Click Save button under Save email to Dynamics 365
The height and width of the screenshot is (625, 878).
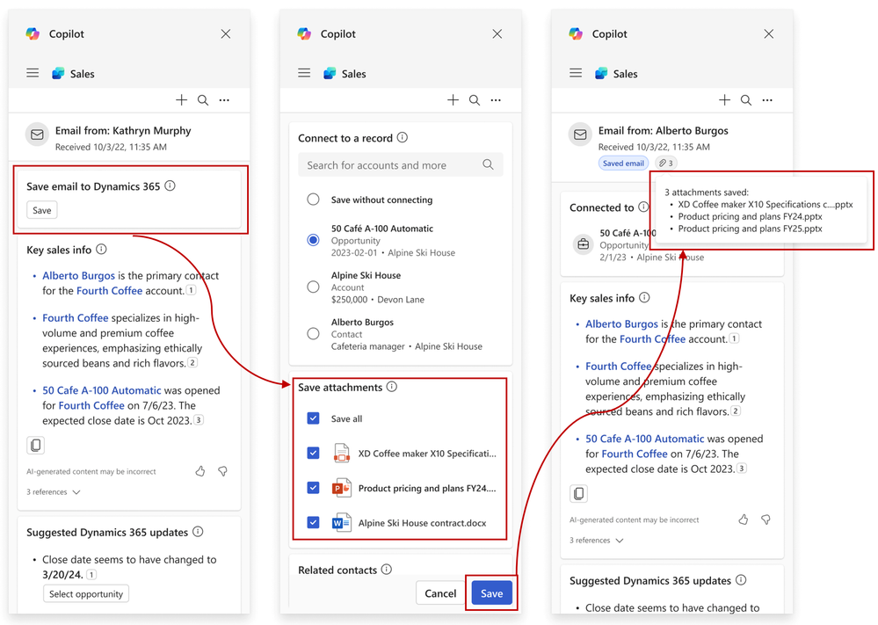pos(42,210)
